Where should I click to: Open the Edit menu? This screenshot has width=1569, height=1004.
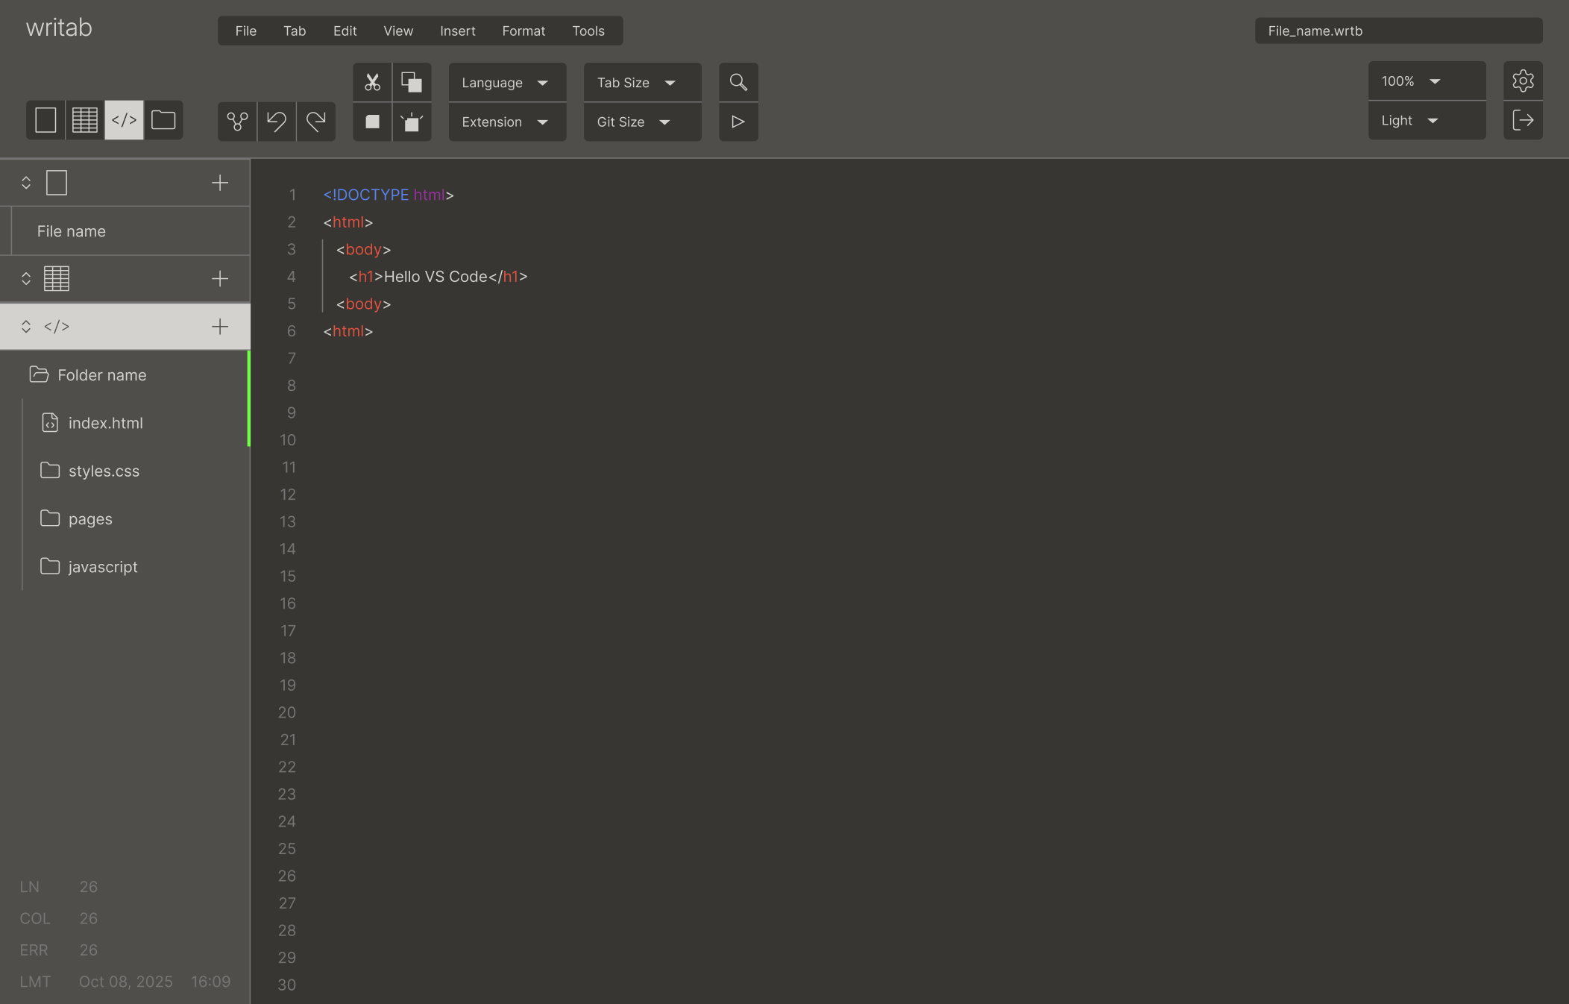click(x=345, y=31)
